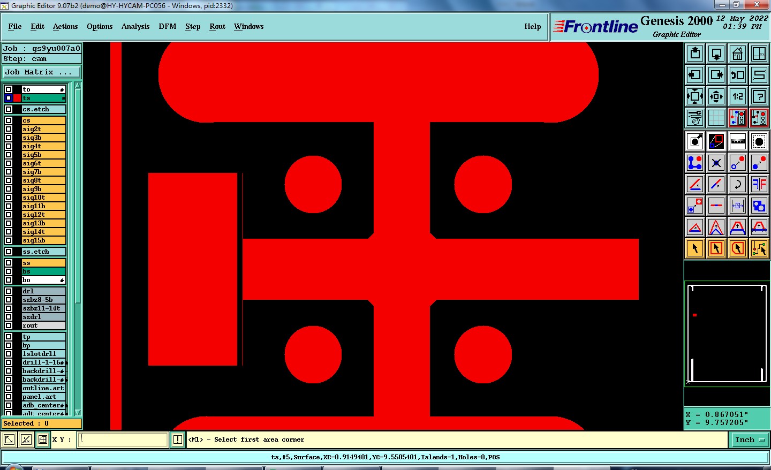Image resolution: width=771 pixels, height=470 pixels.
Task: Click the arrow marker on to layer
Action: point(63,89)
